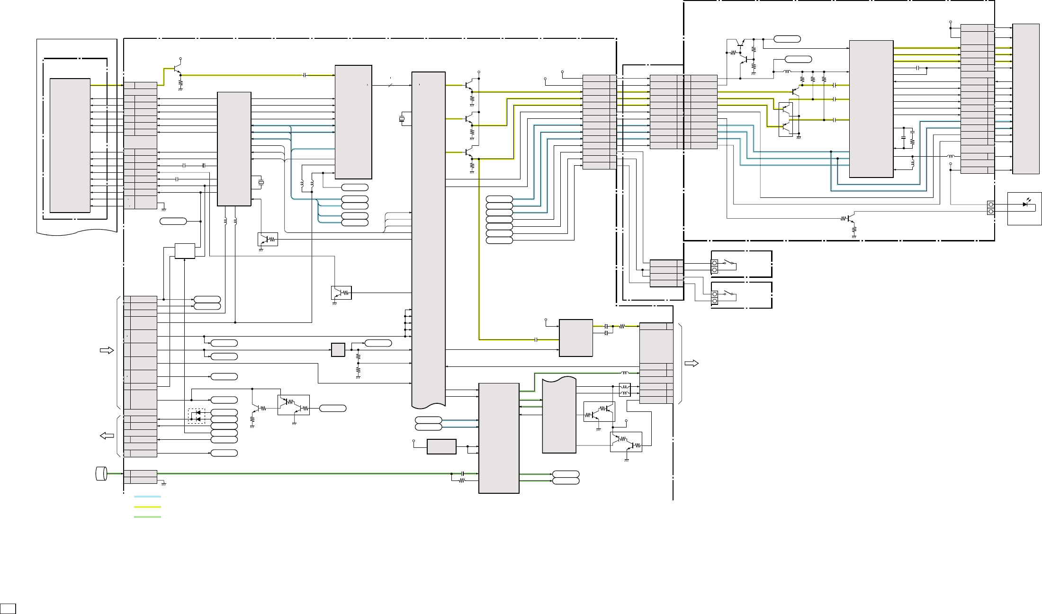Select the tall gray central IC block
The width and height of the screenshot is (1042, 614).
point(428,237)
